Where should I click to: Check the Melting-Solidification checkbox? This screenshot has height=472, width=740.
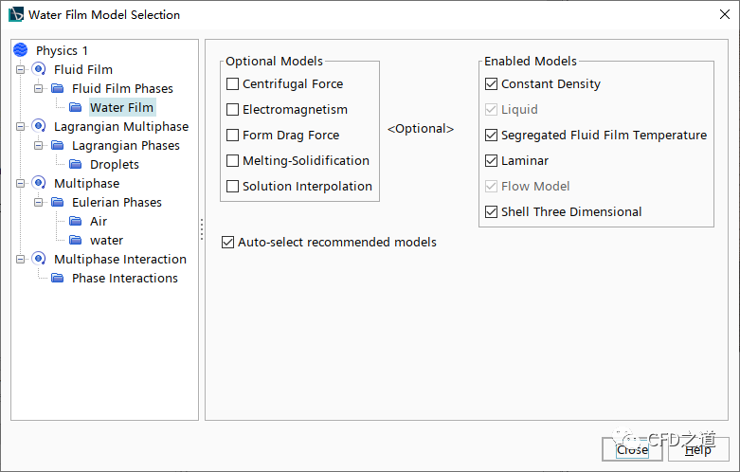[x=233, y=161]
